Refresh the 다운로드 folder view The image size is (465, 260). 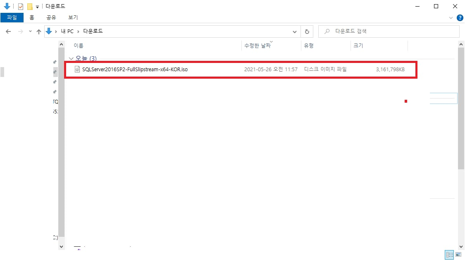coord(307,31)
